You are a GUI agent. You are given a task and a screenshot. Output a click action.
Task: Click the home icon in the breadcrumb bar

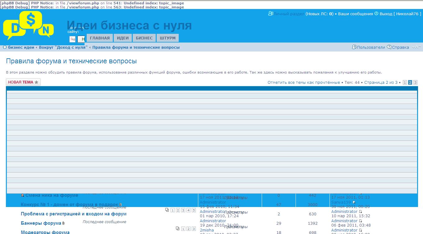tap(5, 47)
